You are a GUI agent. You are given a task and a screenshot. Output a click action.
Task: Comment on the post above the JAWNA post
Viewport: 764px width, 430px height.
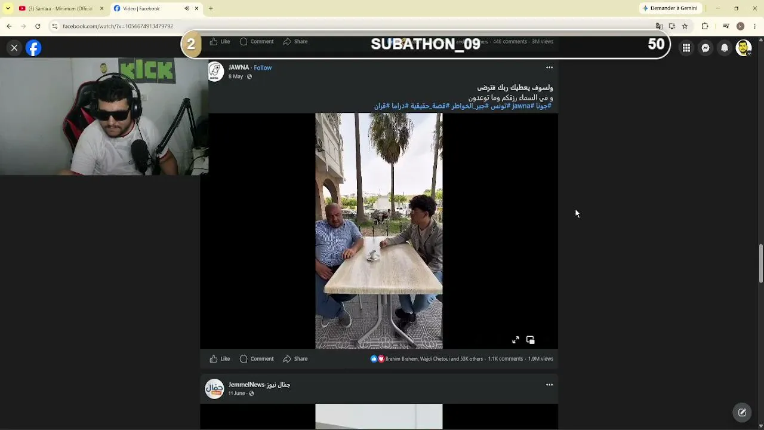[x=257, y=42]
